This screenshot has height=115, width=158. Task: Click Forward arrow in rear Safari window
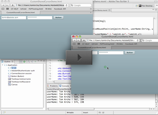pos(7,5)
